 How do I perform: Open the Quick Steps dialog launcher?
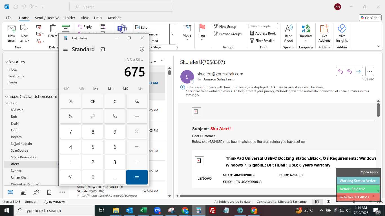pos(177,47)
